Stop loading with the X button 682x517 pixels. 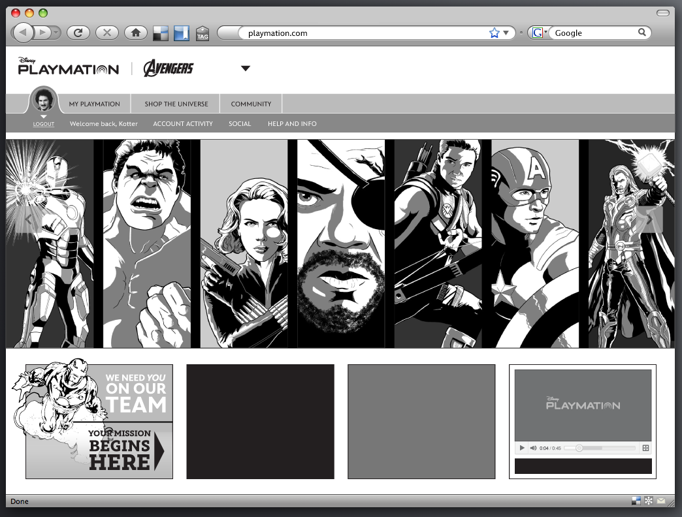point(107,33)
